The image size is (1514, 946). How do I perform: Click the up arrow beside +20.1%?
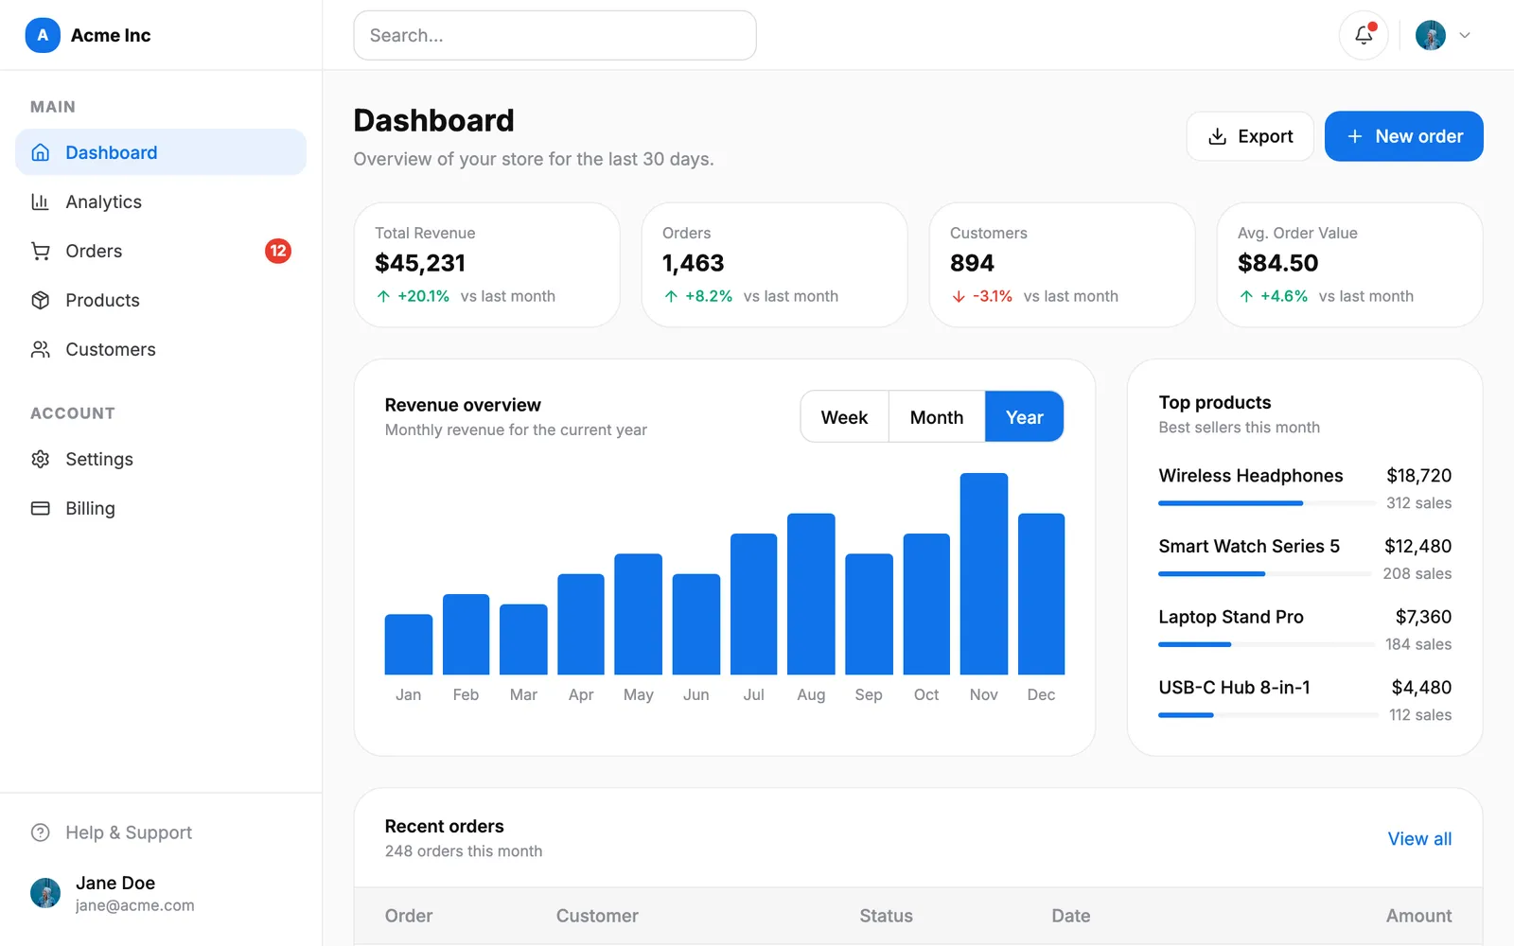(383, 296)
